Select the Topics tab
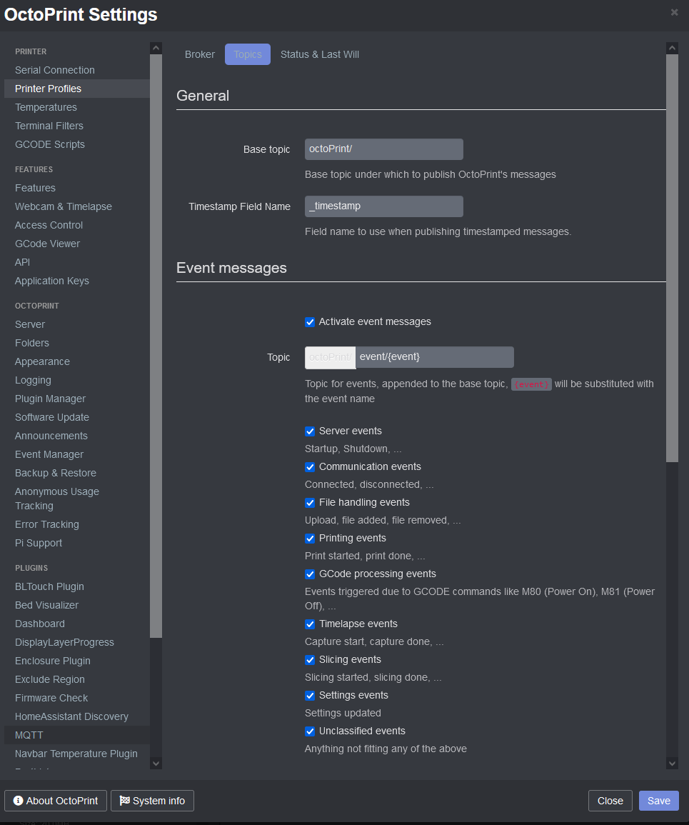 click(248, 54)
